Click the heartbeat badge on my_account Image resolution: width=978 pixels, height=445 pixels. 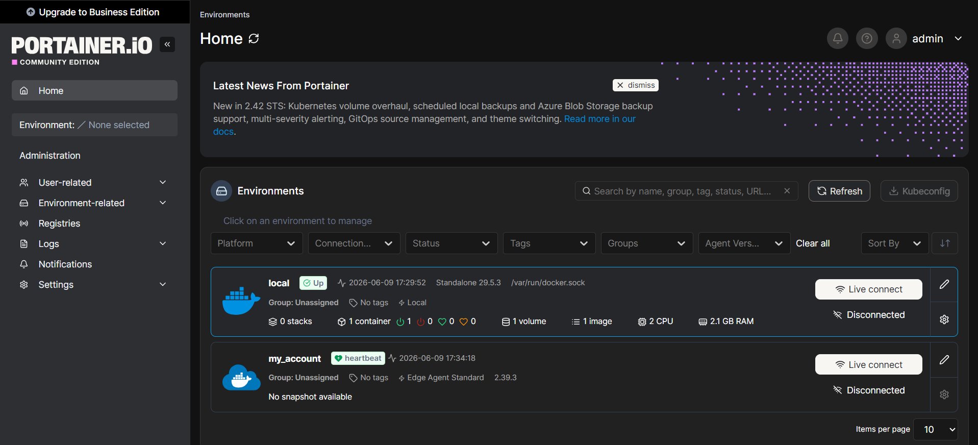tap(358, 358)
